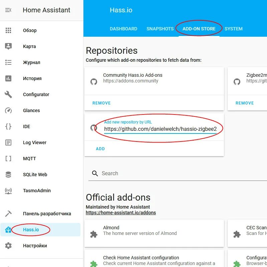This screenshot has height=267, width=267.
Task: Open the Almond add-on card
Action: pyautogui.click(x=154, y=233)
